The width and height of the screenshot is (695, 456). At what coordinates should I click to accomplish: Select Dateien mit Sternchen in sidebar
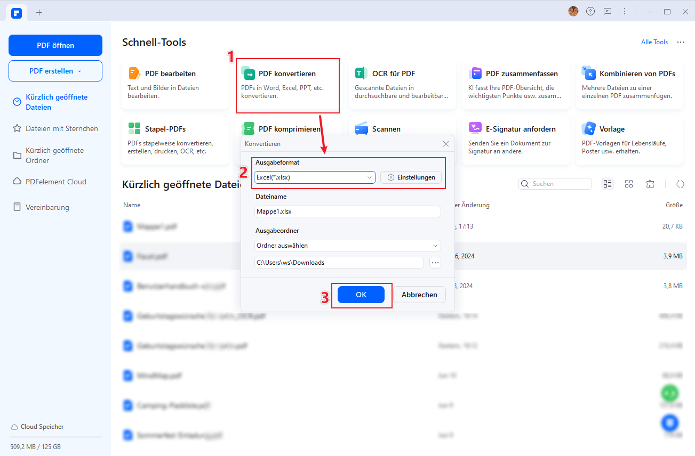[55, 128]
